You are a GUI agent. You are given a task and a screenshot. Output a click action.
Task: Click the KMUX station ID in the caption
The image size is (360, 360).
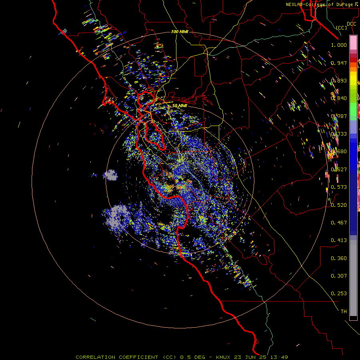point(223,357)
